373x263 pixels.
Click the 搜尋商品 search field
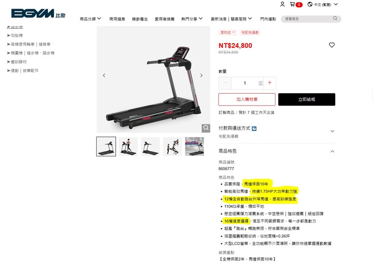point(308,19)
